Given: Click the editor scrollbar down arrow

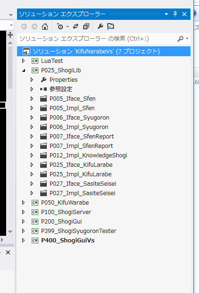Looking at the screenshot, I should coord(10,232).
